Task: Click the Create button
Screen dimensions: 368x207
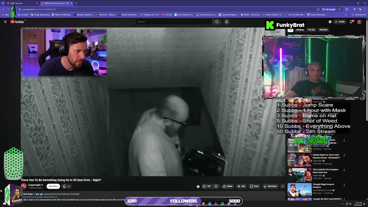Action: [x=340, y=22]
